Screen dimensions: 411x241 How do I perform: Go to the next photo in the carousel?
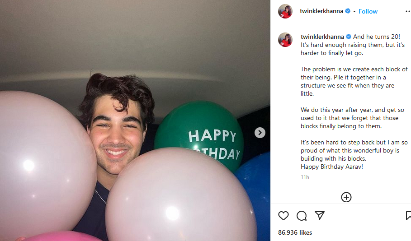[x=260, y=133]
